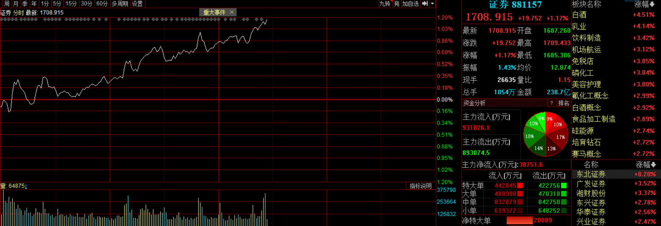Open the dropdown arrow at toolbar's right end
The image size is (661, 226).
[433, 4]
